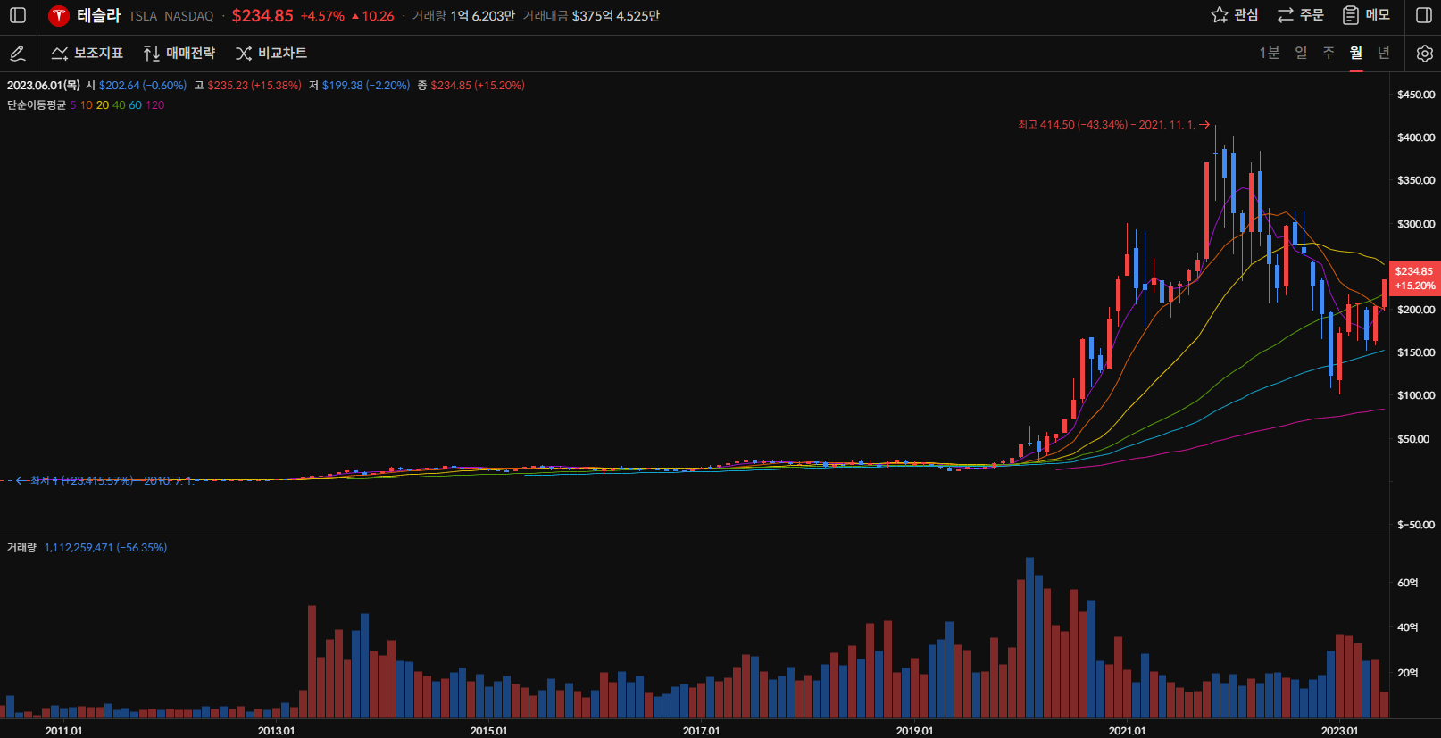Click the 2023.06.01(목) date text
Screen dimensions: 1441x738
(x=44, y=86)
